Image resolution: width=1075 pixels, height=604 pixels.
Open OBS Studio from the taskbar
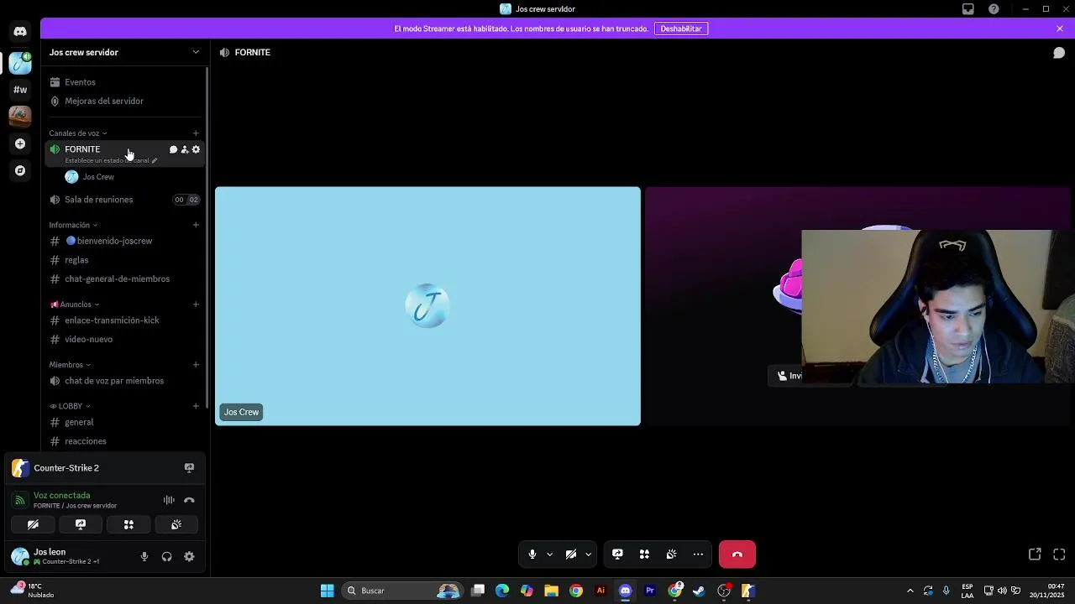click(x=724, y=591)
